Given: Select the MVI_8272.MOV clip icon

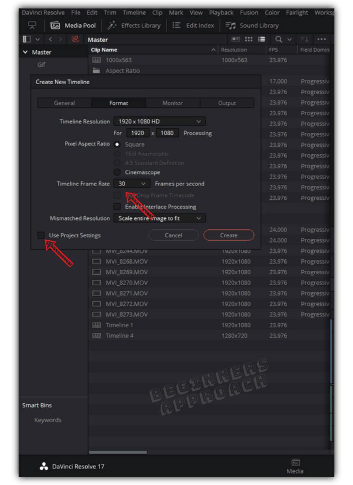Looking at the screenshot, I should coord(97,304).
